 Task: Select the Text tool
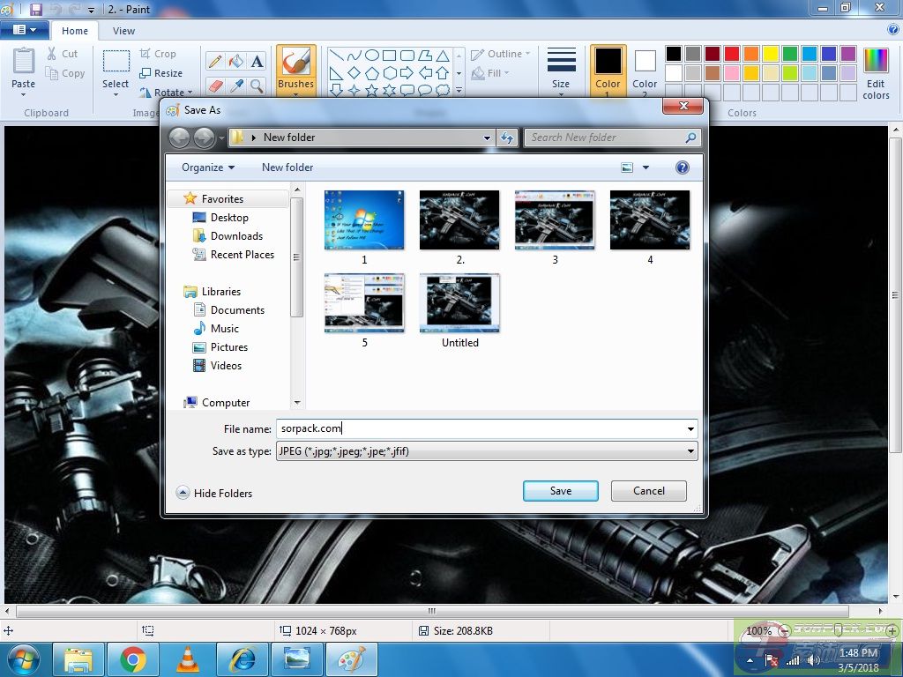[257, 61]
